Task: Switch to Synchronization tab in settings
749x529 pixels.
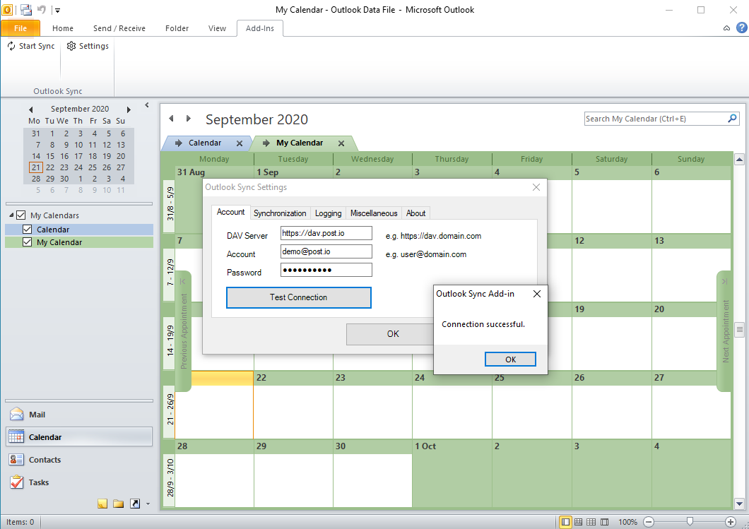Action: (x=280, y=213)
